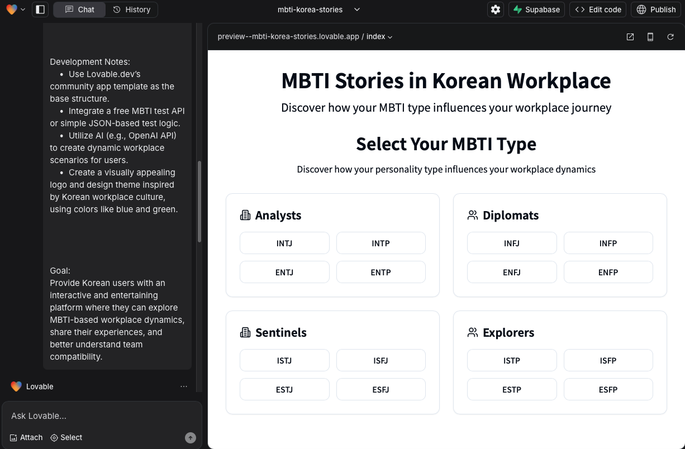Click the preview URL text

(288, 37)
